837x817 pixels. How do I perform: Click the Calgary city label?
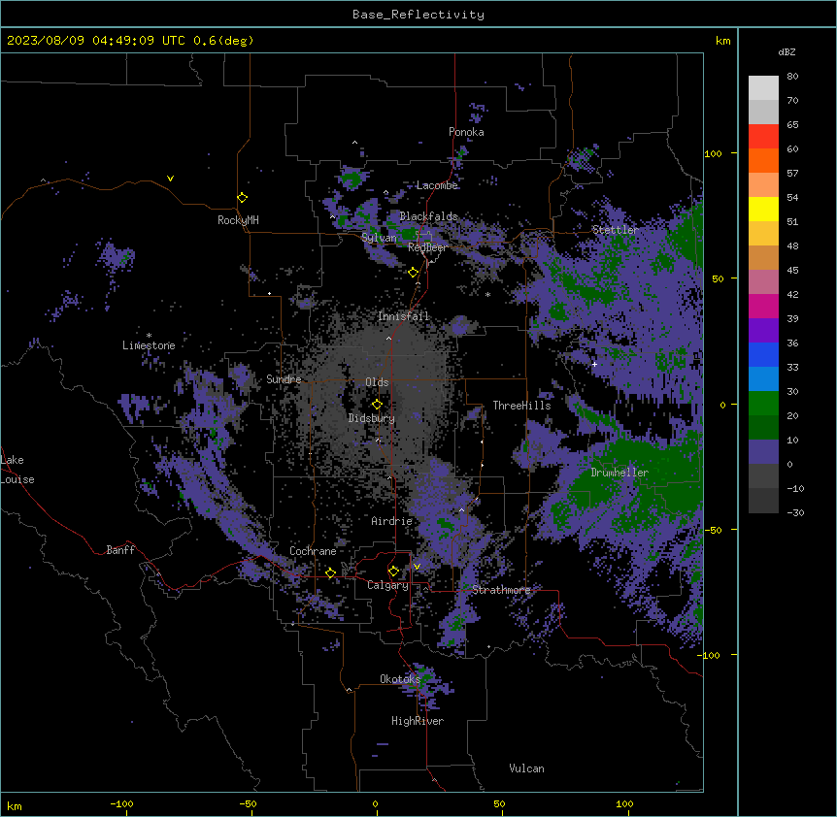(388, 585)
